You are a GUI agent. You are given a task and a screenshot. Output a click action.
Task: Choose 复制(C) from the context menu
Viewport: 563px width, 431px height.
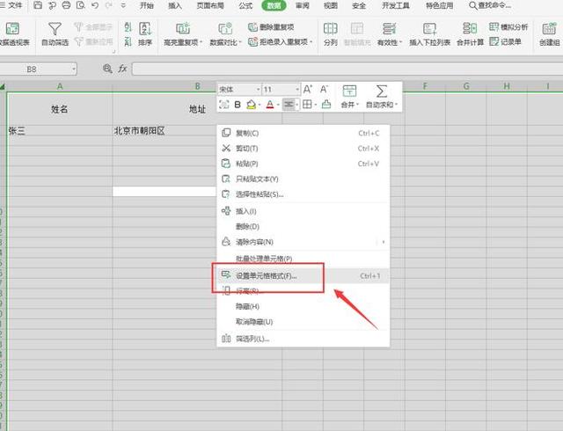[303, 133]
